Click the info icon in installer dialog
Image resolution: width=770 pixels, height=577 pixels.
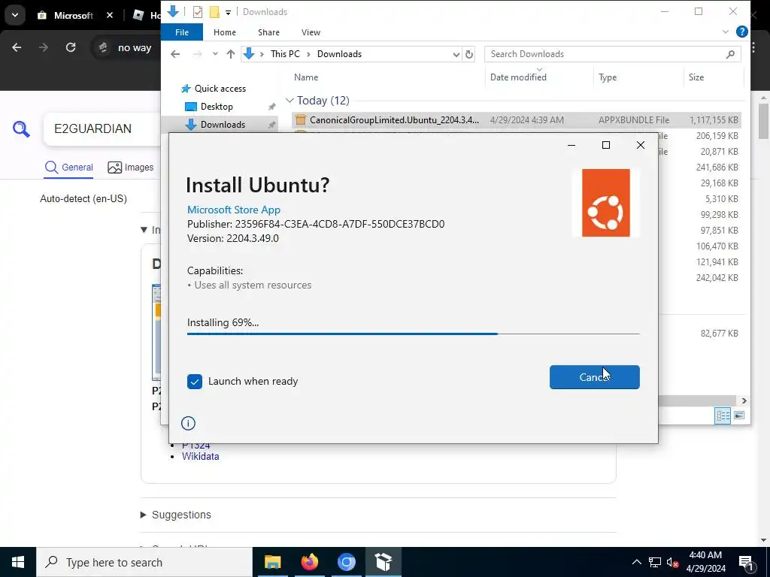[188, 423]
